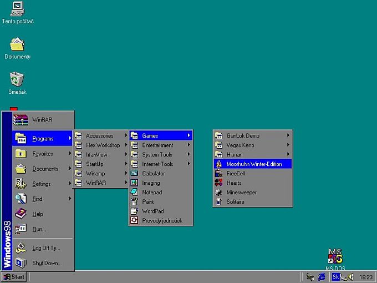Click the Notepad icon in Accessories
The width and height of the screenshot is (377, 283).
pyautogui.click(x=134, y=193)
